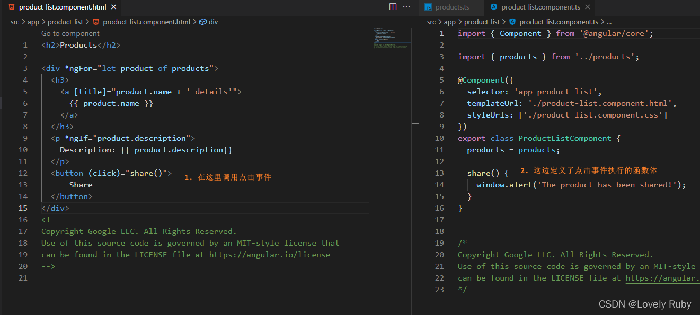
Task: Click the HTML5 icon on the left tab
Action: coord(12,7)
